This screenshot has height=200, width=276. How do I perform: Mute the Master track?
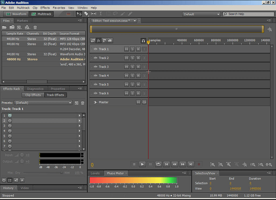click(x=138, y=102)
